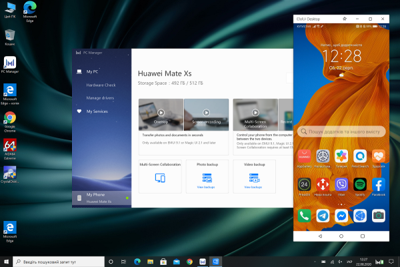The height and width of the screenshot is (267, 400).
Task: Pin the EMUI Desktop window on top
Action: pyautogui.click(x=344, y=18)
